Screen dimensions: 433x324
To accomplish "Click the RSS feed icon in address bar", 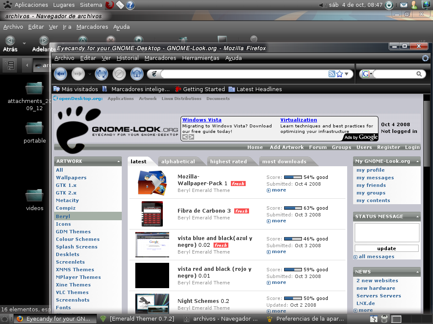I will pyautogui.click(x=332, y=74).
